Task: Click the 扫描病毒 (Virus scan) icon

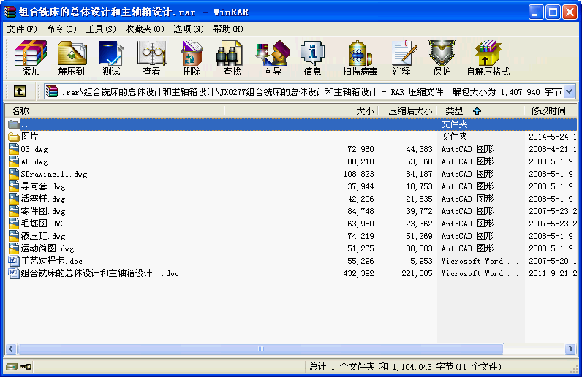Action: point(360,58)
